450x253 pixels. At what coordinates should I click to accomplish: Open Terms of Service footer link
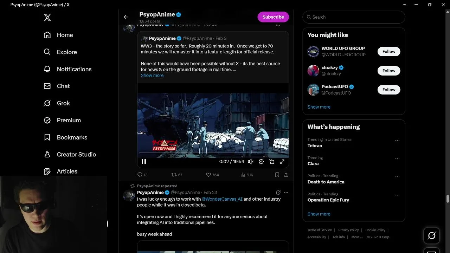coord(320,230)
